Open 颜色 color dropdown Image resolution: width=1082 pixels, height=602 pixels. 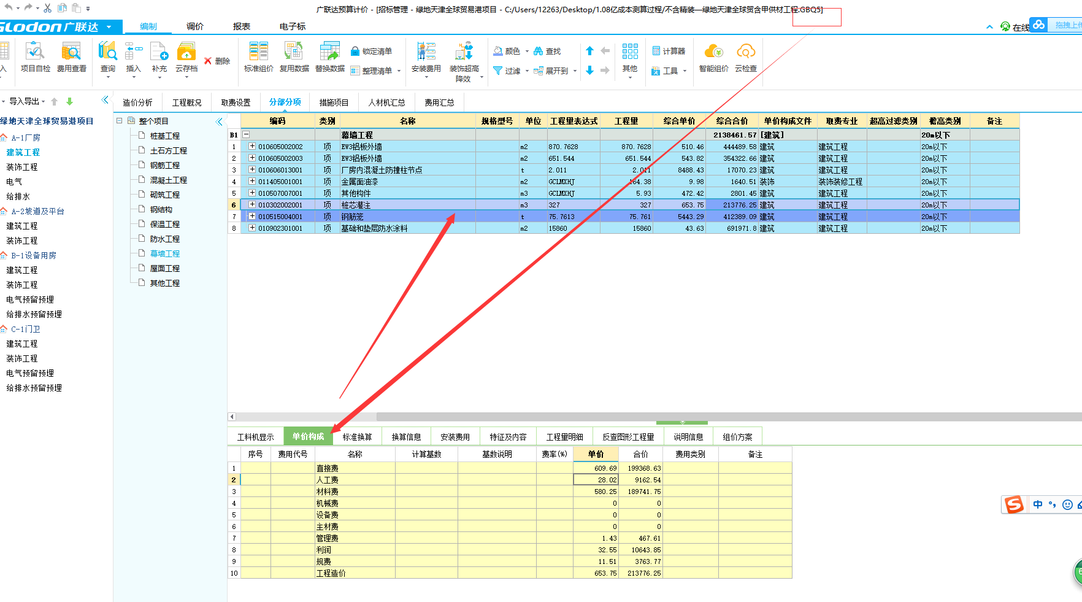coord(511,51)
